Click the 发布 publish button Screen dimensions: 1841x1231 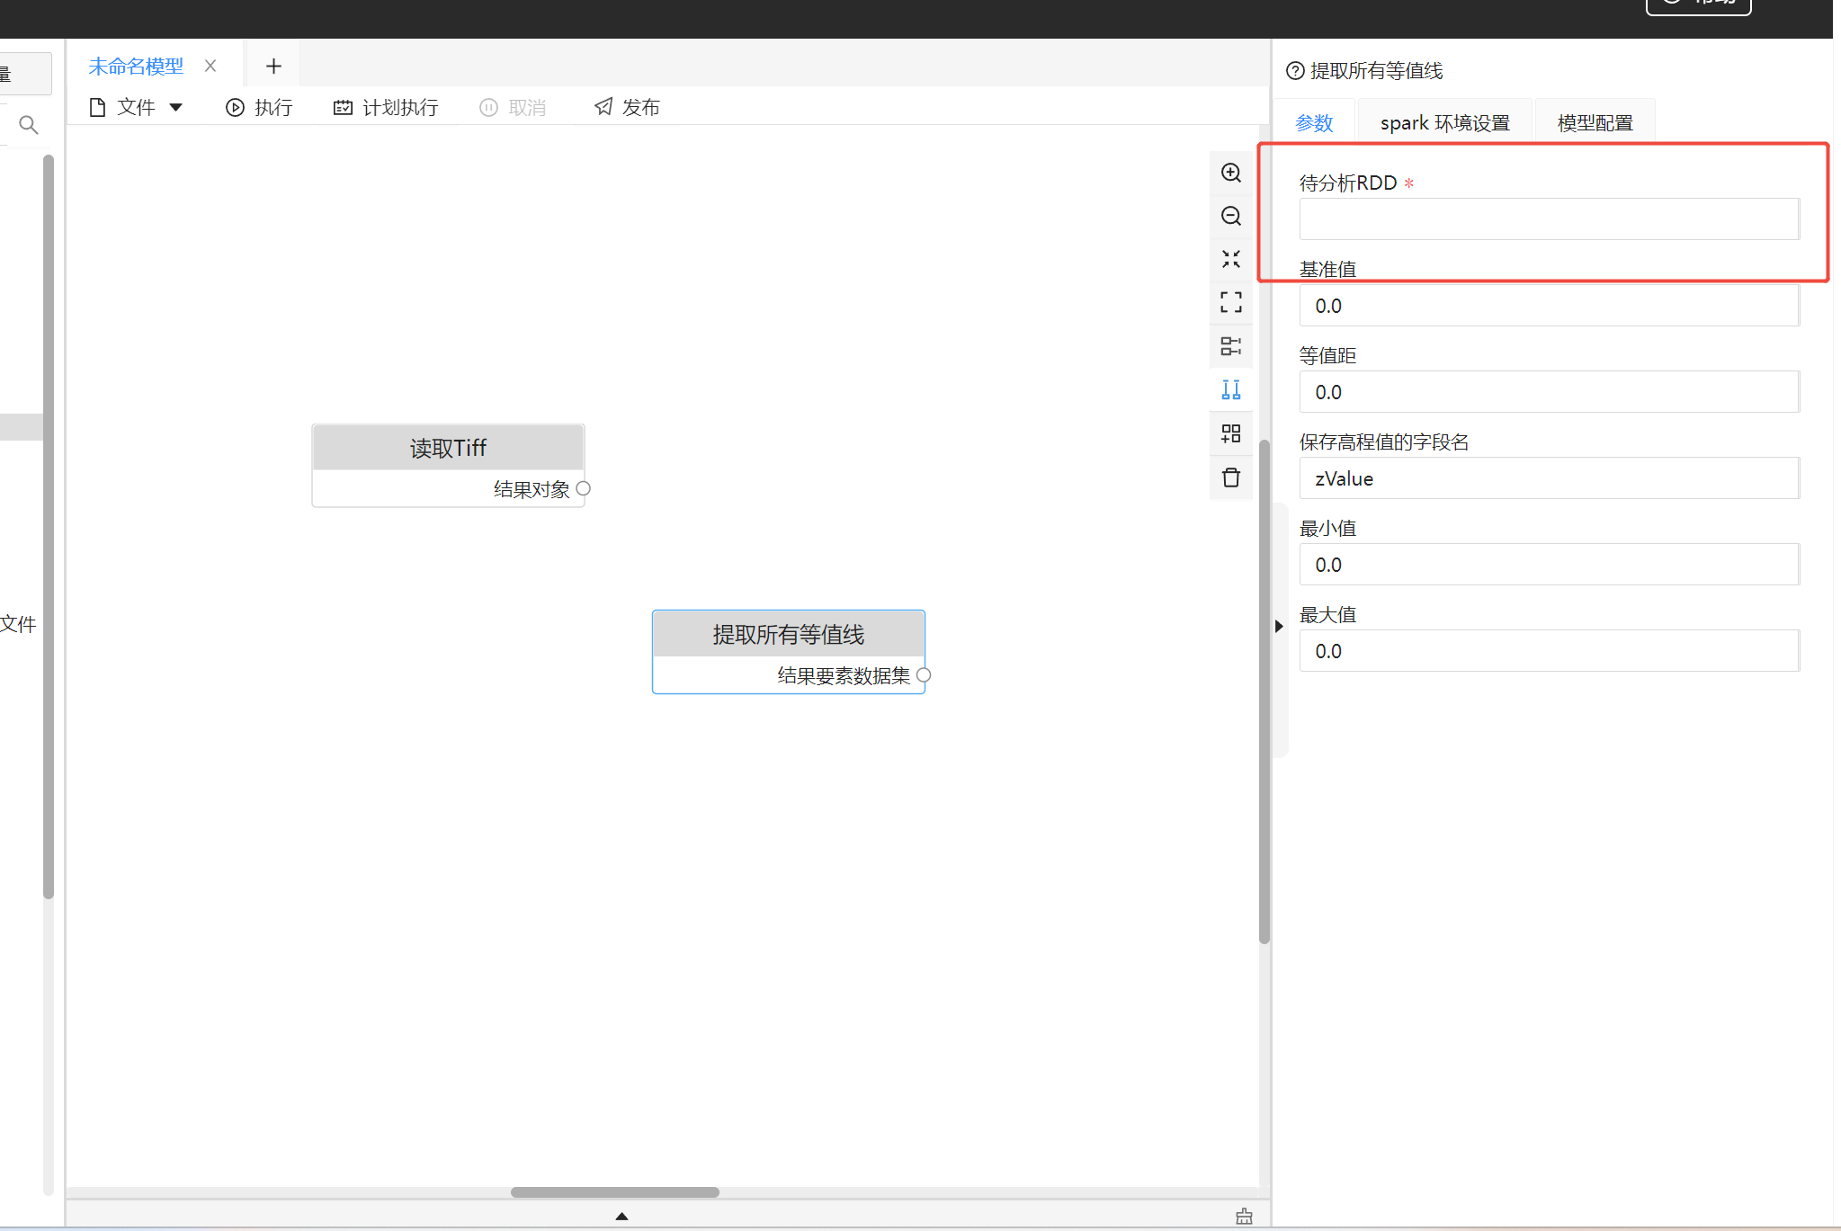coord(627,108)
